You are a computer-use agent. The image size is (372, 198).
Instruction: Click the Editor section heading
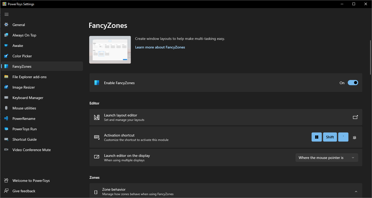click(94, 103)
